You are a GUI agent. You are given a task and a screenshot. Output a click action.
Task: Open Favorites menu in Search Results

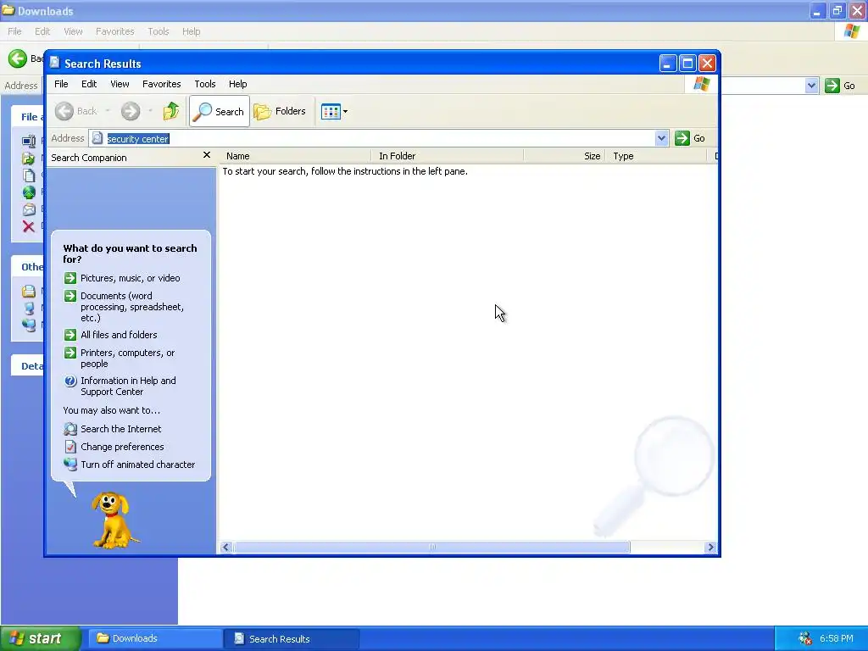point(162,84)
